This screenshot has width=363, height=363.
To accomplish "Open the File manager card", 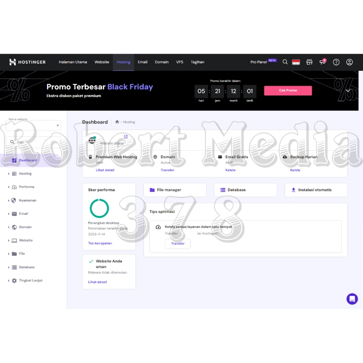I will [x=175, y=190].
